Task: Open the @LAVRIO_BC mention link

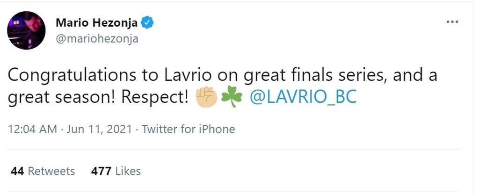Action: (304, 97)
